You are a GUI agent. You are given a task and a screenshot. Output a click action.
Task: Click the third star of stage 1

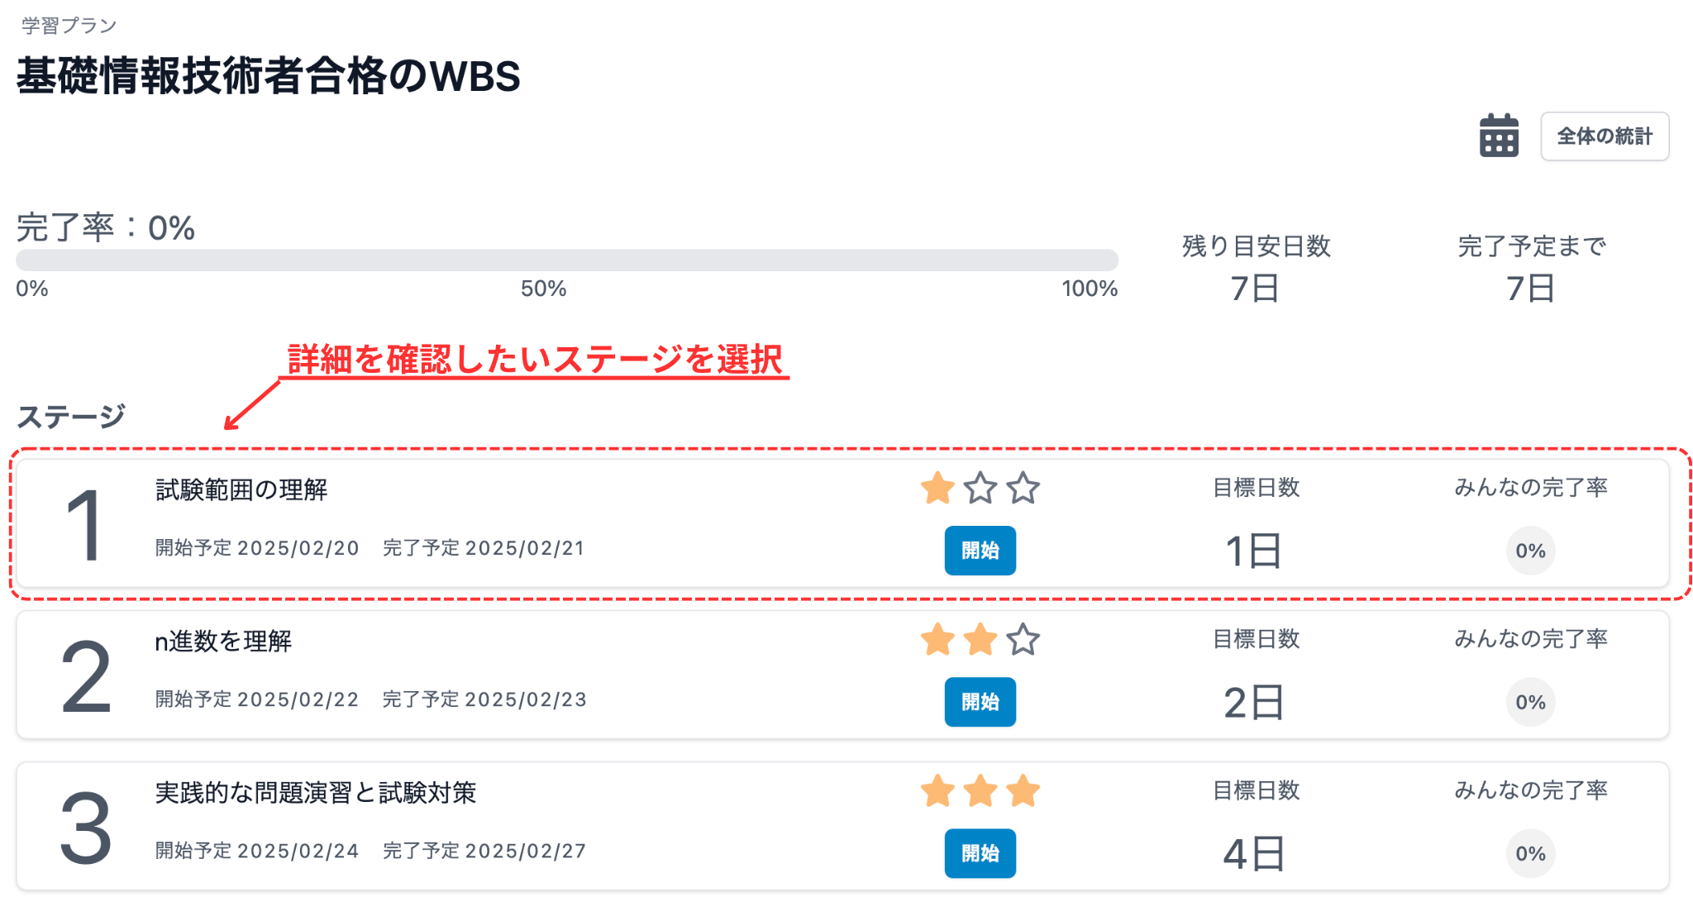(1023, 488)
